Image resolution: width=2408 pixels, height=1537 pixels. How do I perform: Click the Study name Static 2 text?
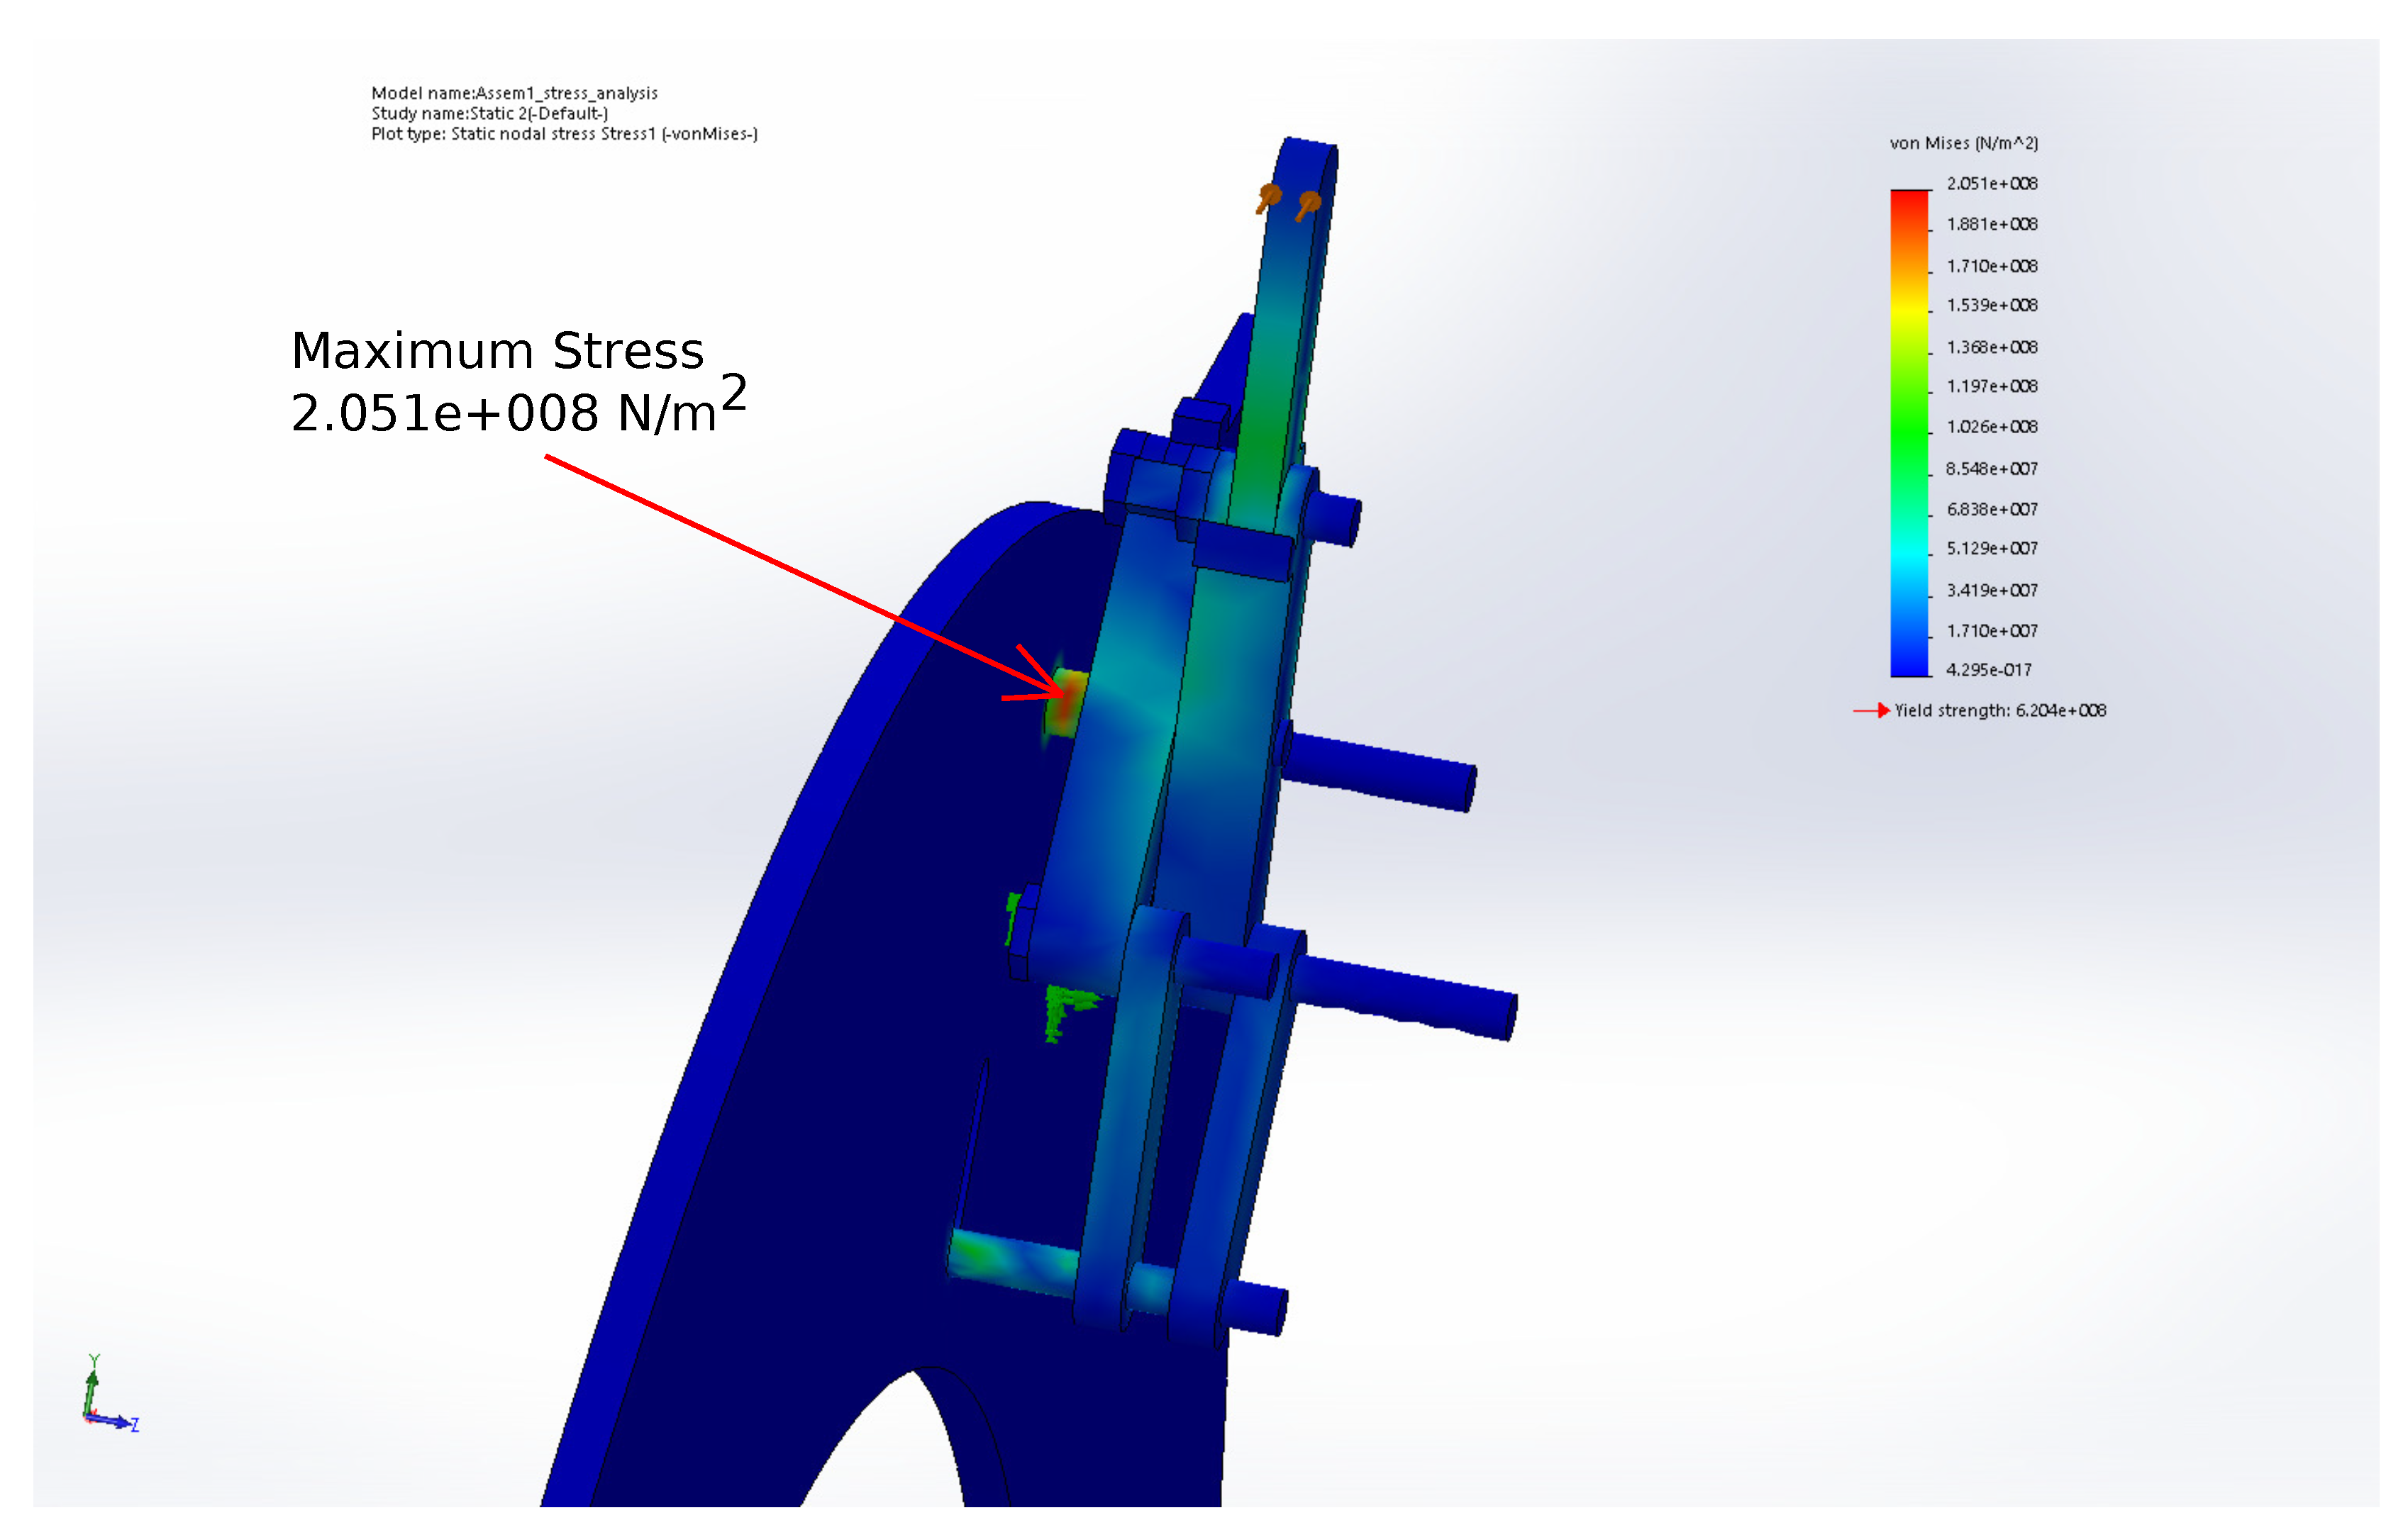490,114
